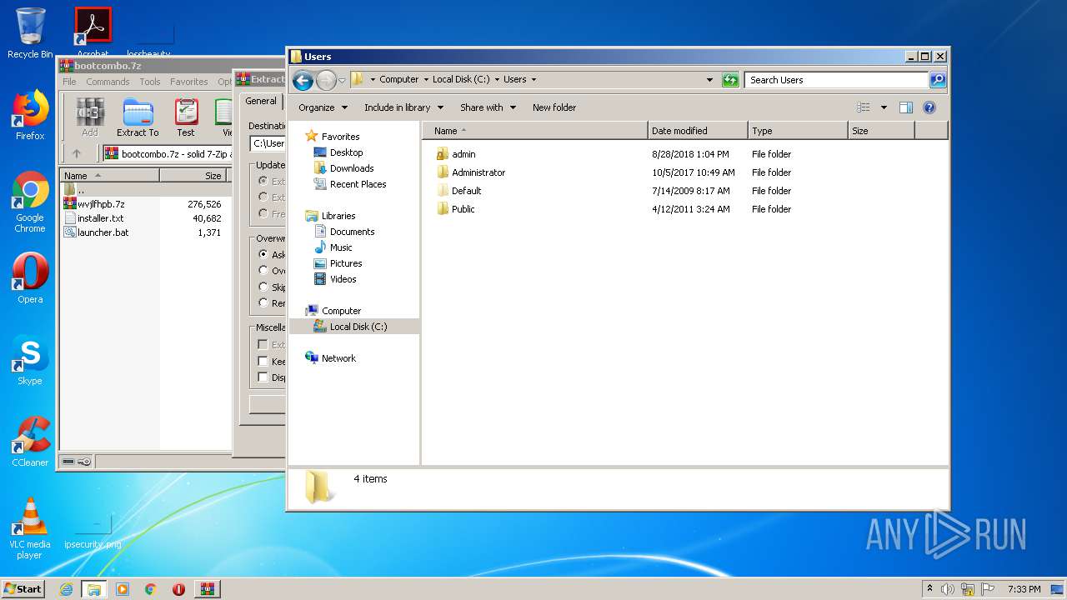Screen dimensions: 1067x600
Task: Open Recent Places in navigation pane
Action: point(358,184)
